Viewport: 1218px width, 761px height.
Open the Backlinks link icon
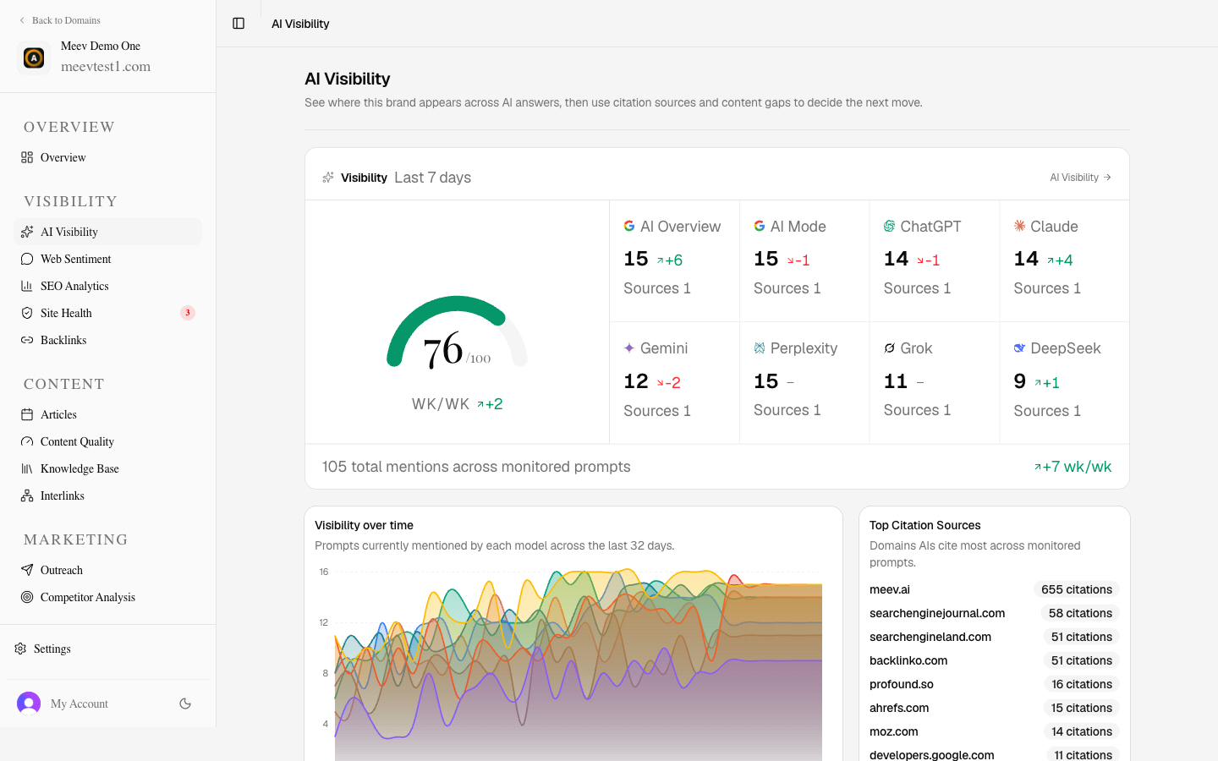27,340
